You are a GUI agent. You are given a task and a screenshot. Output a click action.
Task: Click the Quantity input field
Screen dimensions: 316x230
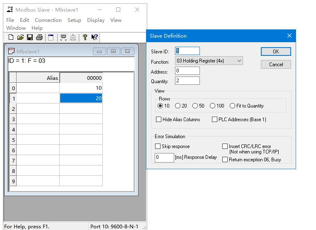(x=187, y=81)
